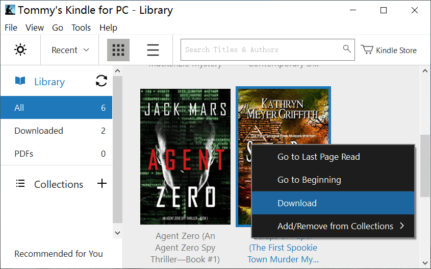This screenshot has width=431, height=269.
Task: Open the Go menu
Action: click(58, 28)
